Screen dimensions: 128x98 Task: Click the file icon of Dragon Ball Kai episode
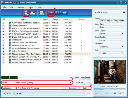[x=10, y=37]
